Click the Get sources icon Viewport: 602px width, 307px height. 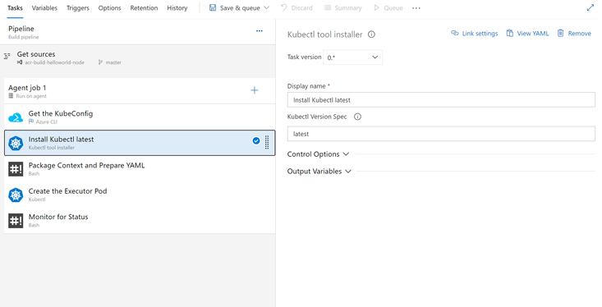[7, 57]
